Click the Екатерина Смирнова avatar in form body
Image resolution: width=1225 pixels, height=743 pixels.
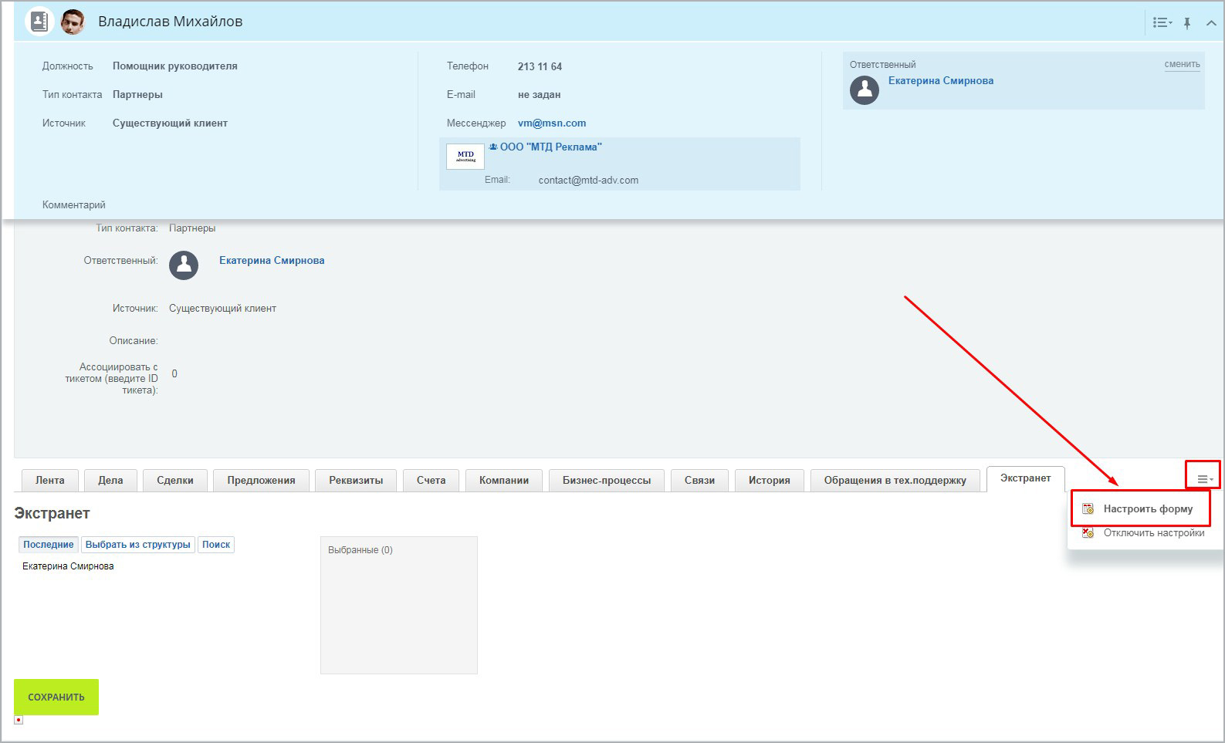(184, 265)
